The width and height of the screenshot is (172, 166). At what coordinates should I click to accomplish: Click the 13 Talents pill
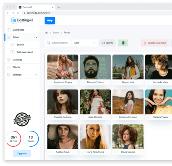tap(107, 43)
